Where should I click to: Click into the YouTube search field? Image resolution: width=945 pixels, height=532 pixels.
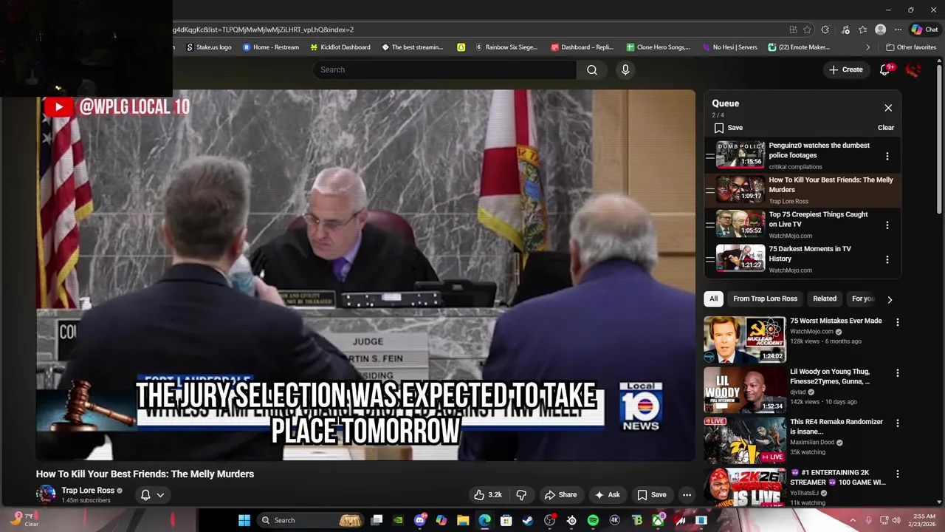coord(444,69)
